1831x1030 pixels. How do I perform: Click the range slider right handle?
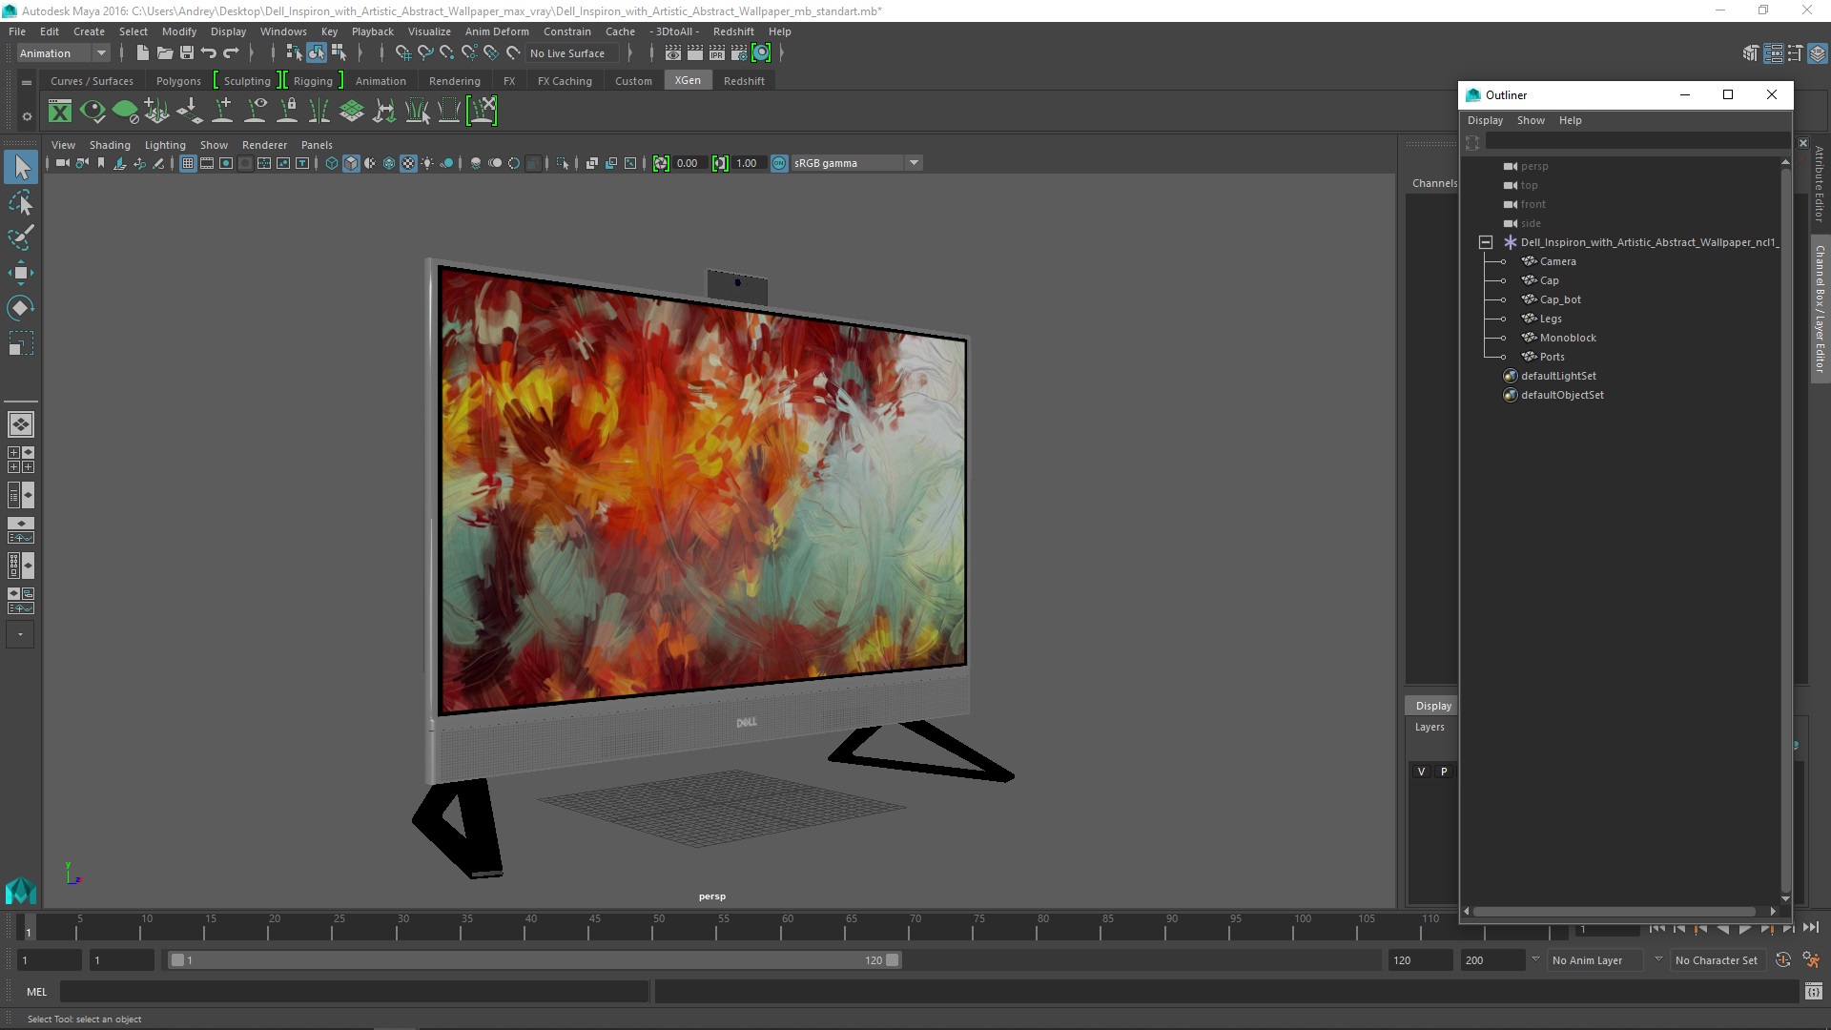pyautogui.click(x=893, y=960)
